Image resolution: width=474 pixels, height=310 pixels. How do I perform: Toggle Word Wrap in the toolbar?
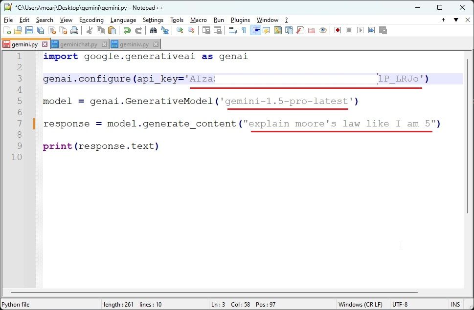tap(232, 30)
